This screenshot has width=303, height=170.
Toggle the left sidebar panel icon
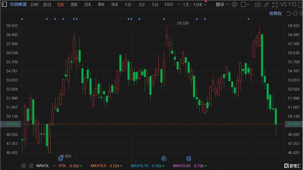coord(4,4)
